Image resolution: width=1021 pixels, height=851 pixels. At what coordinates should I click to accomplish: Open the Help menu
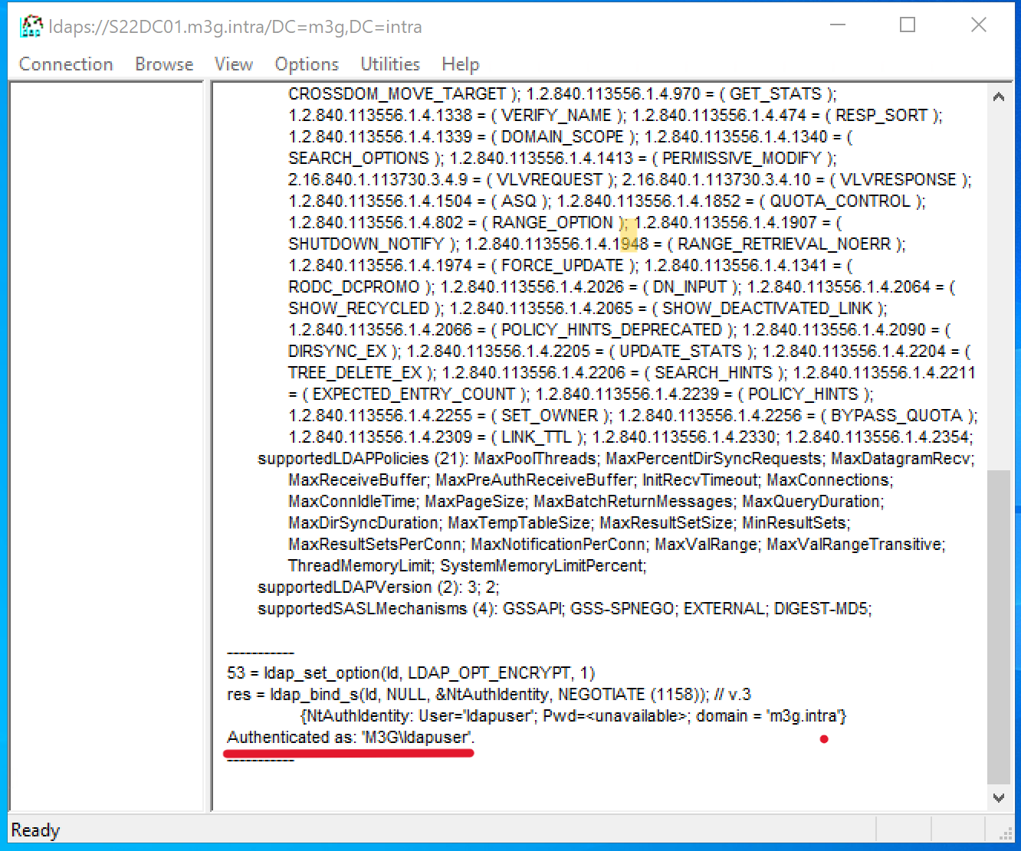pyautogui.click(x=460, y=64)
